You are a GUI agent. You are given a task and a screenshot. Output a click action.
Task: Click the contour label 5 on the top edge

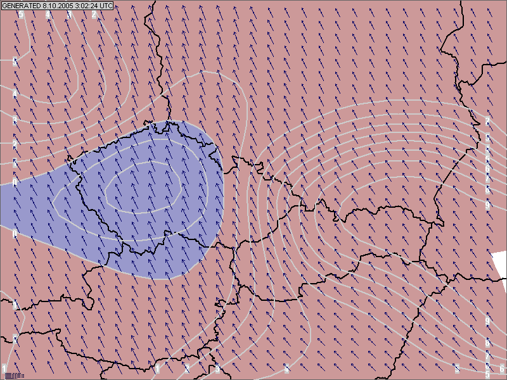[x=21, y=14]
